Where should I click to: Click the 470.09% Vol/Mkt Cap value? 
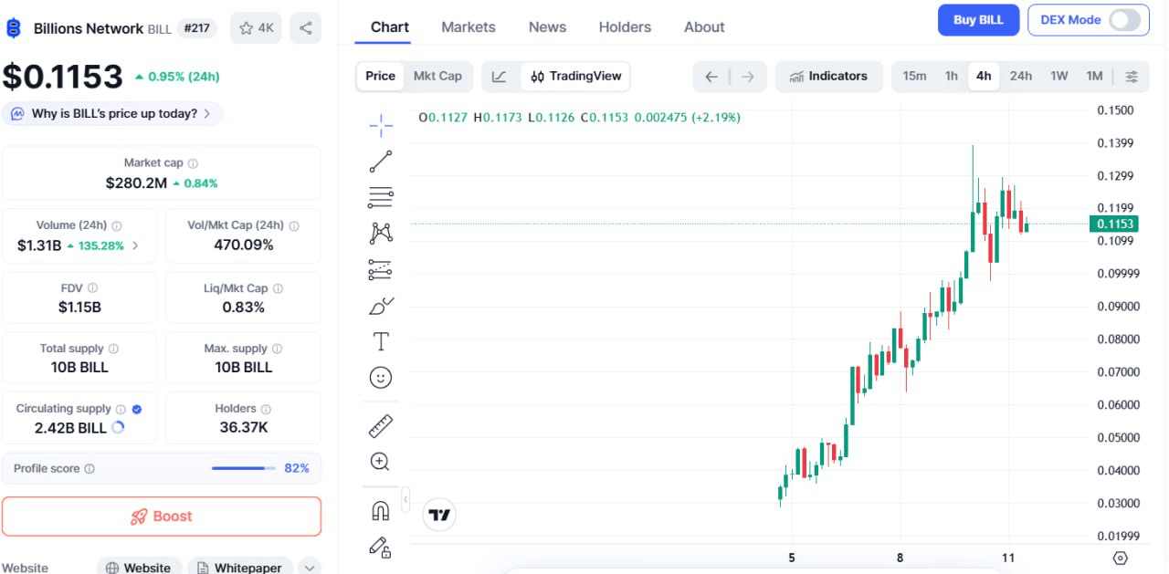tap(243, 245)
